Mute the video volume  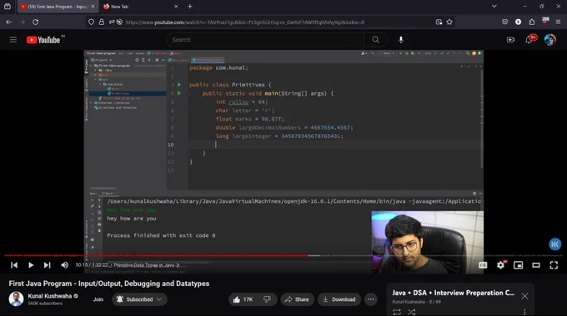coord(65,265)
